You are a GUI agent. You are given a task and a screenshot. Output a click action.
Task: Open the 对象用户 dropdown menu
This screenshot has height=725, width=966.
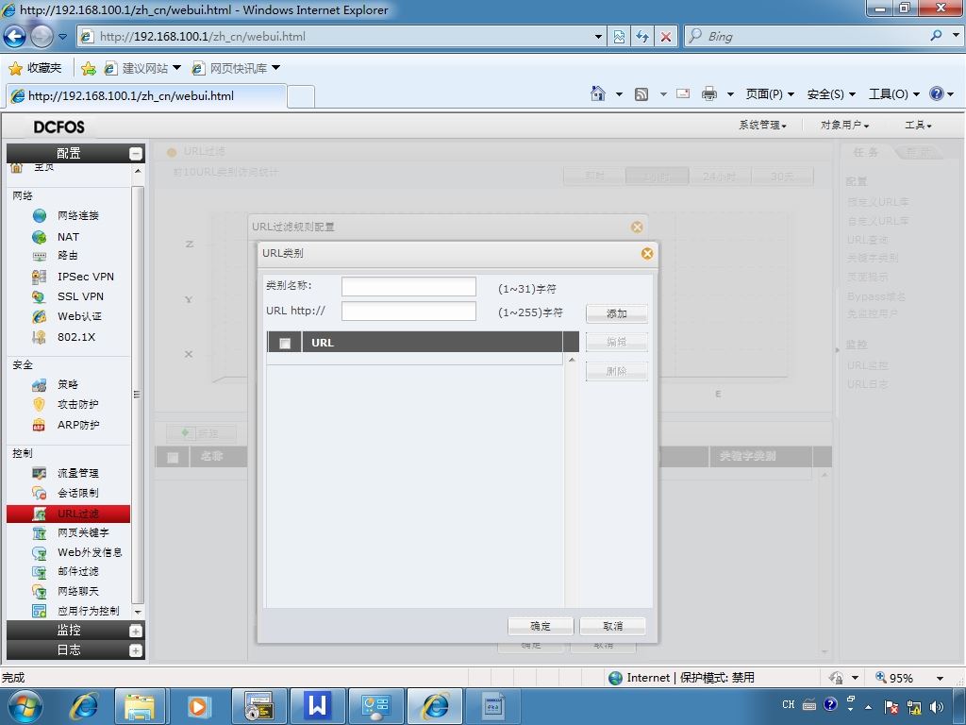(x=844, y=126)
